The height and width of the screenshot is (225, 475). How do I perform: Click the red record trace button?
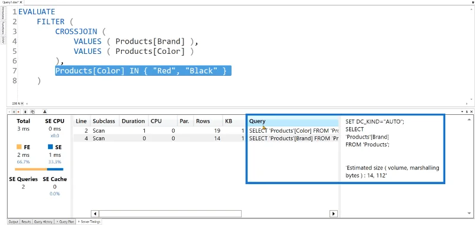pos(18,111)
